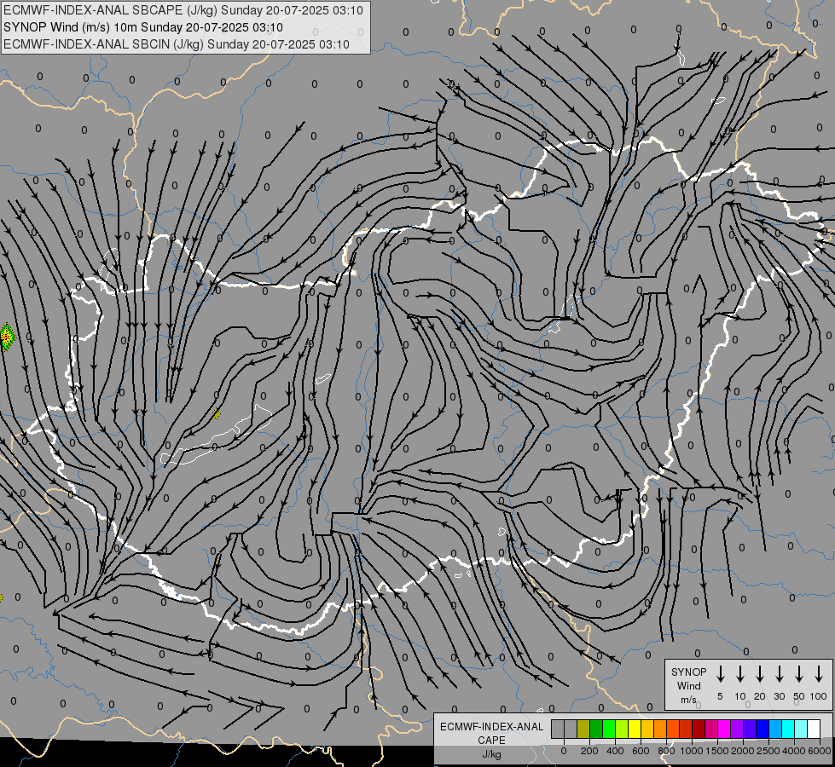Select the dark green CAPE swatch right of 200
The width and height of the screenshot is (835, 767).
[x=596, y=729]
